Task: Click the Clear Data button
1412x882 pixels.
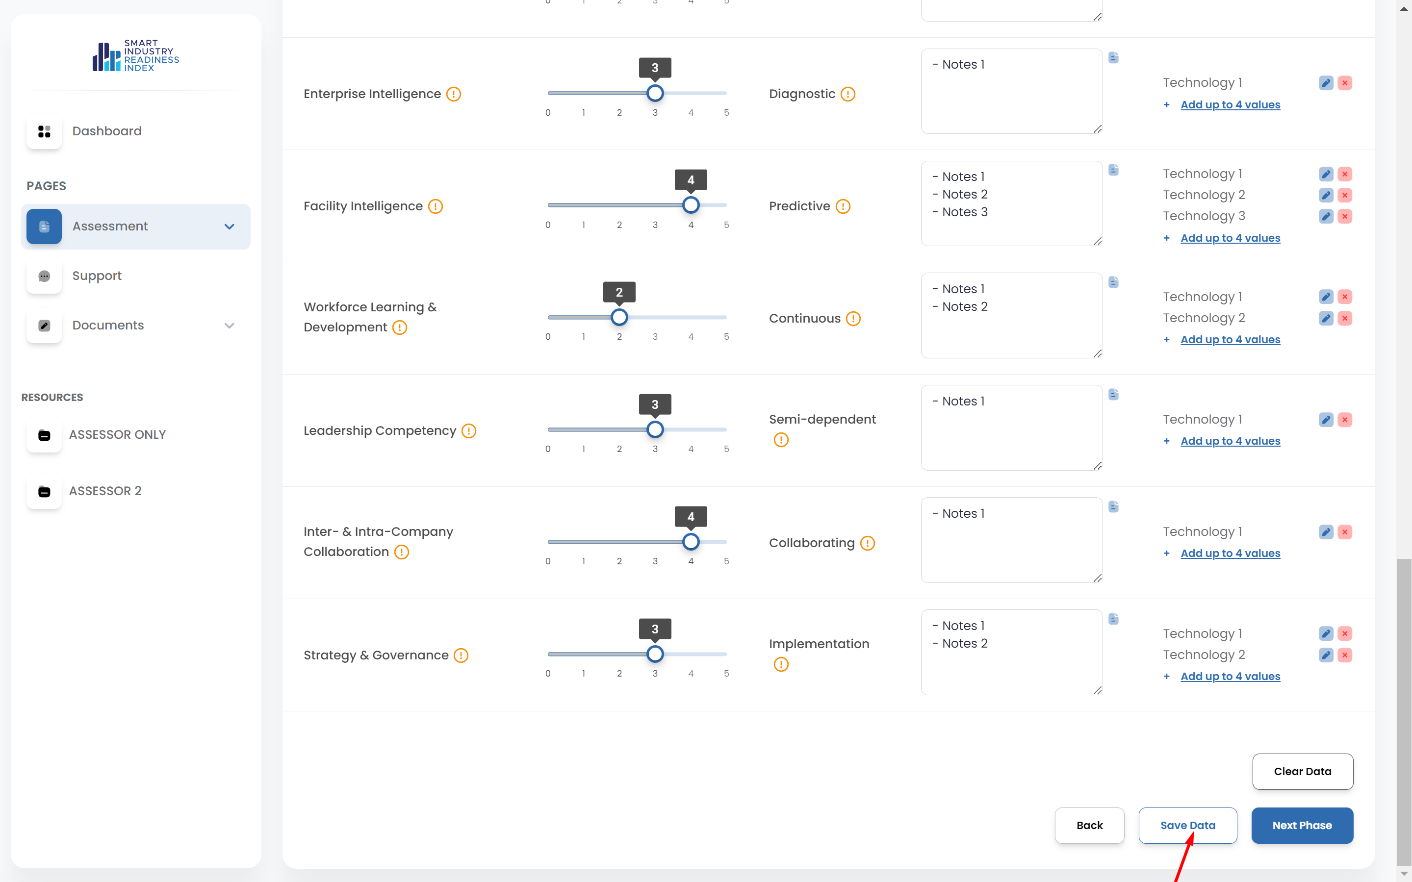Action: 1302,771
